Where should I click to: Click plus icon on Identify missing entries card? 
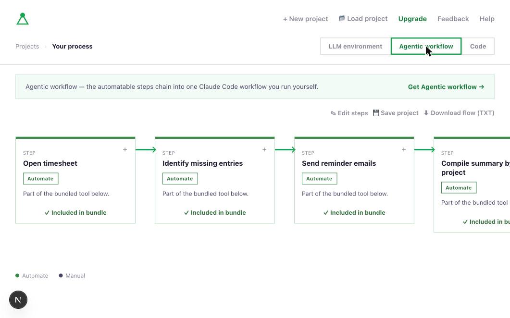(x=264, y=149)
